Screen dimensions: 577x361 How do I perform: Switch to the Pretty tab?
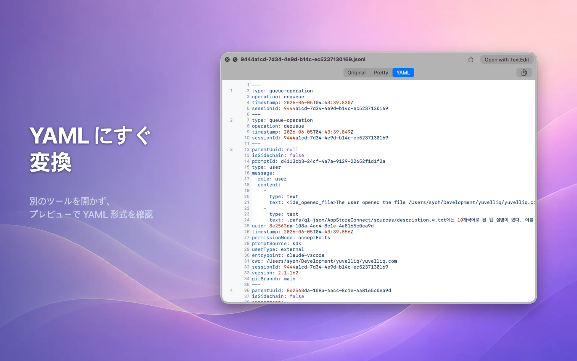pyautogui.click(x=381, y=73)
